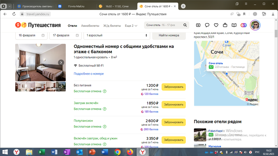
Task: Open the Plus points badge showing 9
Action: (x=244, y=25)
